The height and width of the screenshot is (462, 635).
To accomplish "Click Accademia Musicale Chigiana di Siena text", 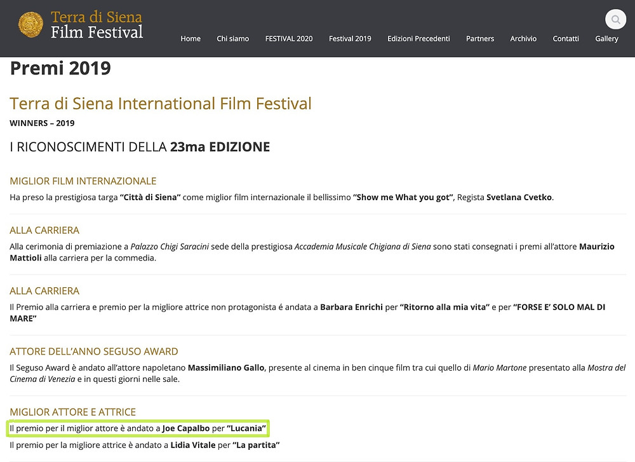I will click(x=363, y=247).
